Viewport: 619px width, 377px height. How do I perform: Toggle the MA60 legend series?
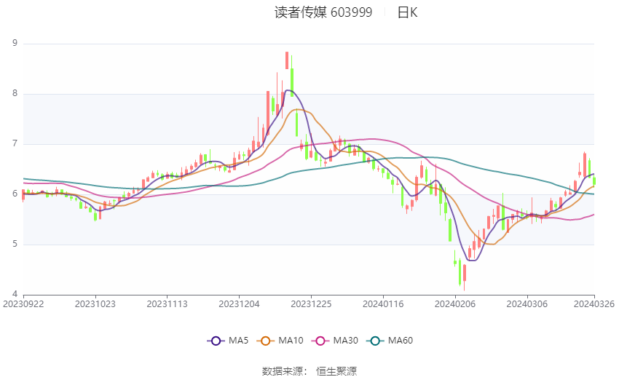click(x=390, y=341)
